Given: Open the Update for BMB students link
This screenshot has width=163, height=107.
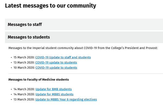Looking at the screenshot, I should pyautogui.click(x=54, y=89).
